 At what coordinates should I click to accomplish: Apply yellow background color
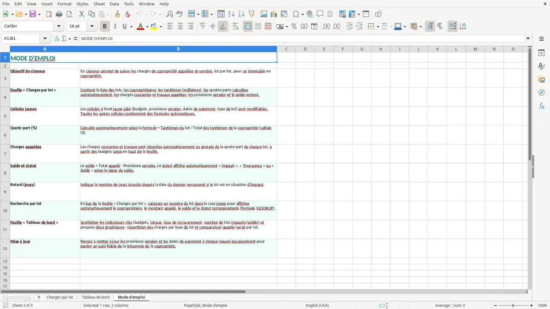[154, 27]
